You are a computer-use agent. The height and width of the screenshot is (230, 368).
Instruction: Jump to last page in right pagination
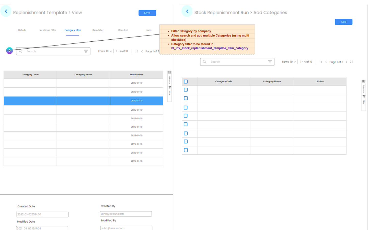[x=351, y=62]
